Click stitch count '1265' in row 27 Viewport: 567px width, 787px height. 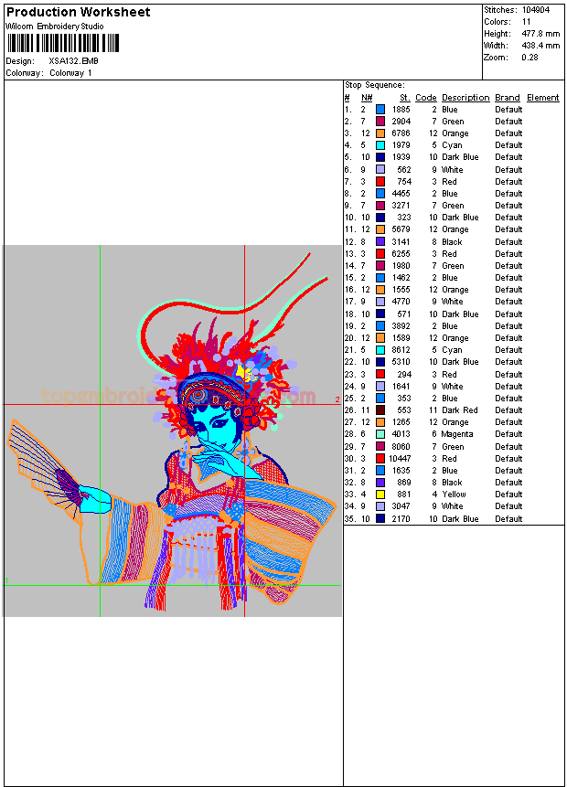pos(401,422)
